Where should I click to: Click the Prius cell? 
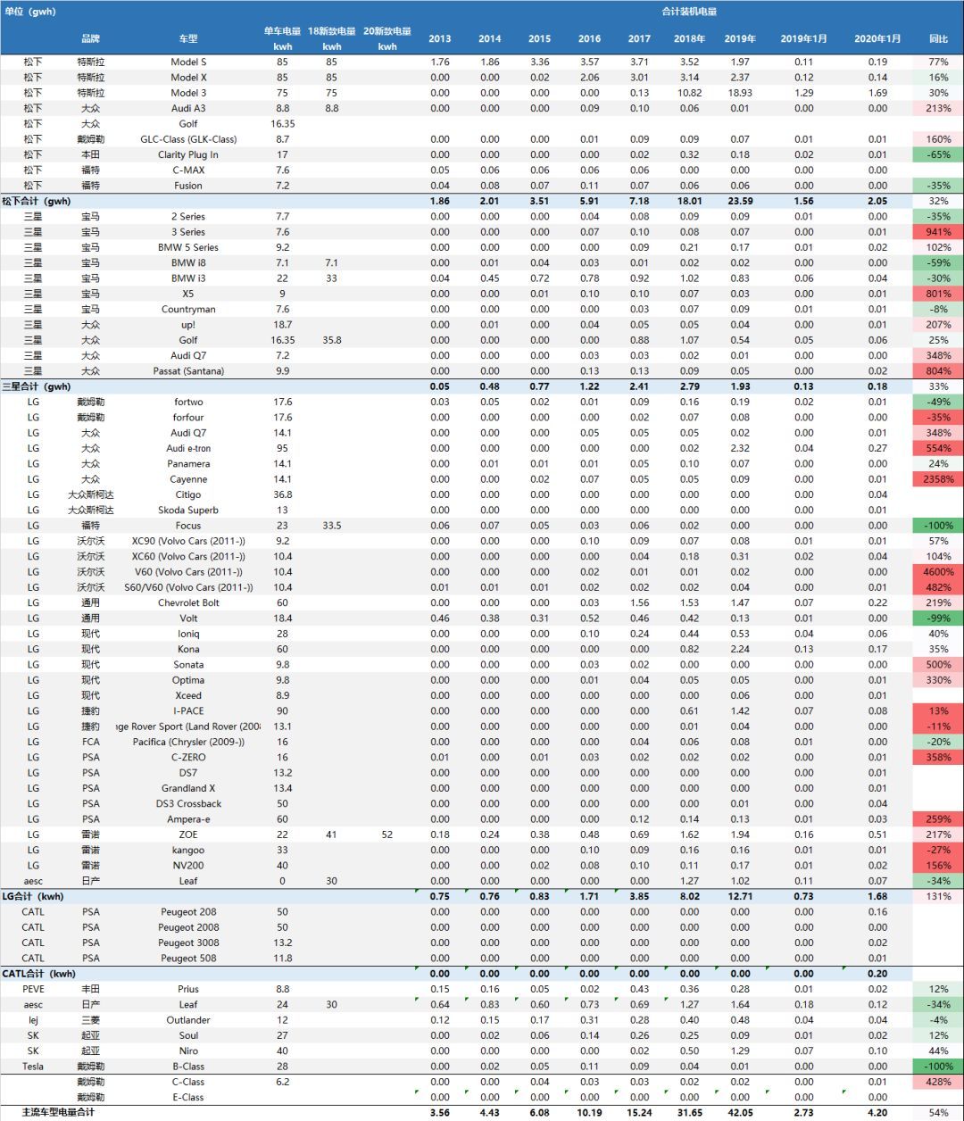(x=188, y=989)
